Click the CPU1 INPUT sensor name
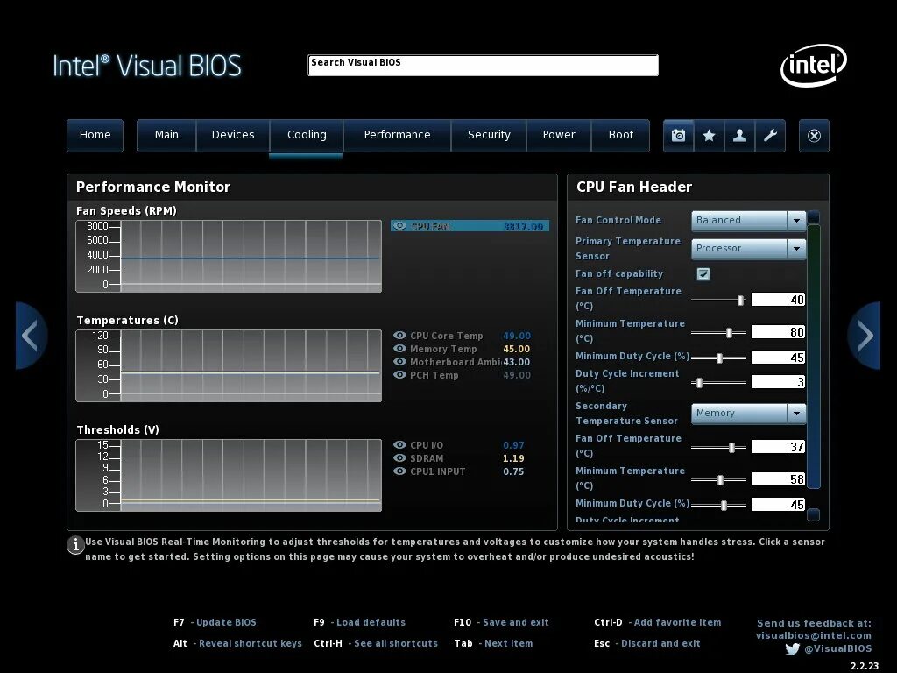The image size is (897, 673). (x=438, y=471)
